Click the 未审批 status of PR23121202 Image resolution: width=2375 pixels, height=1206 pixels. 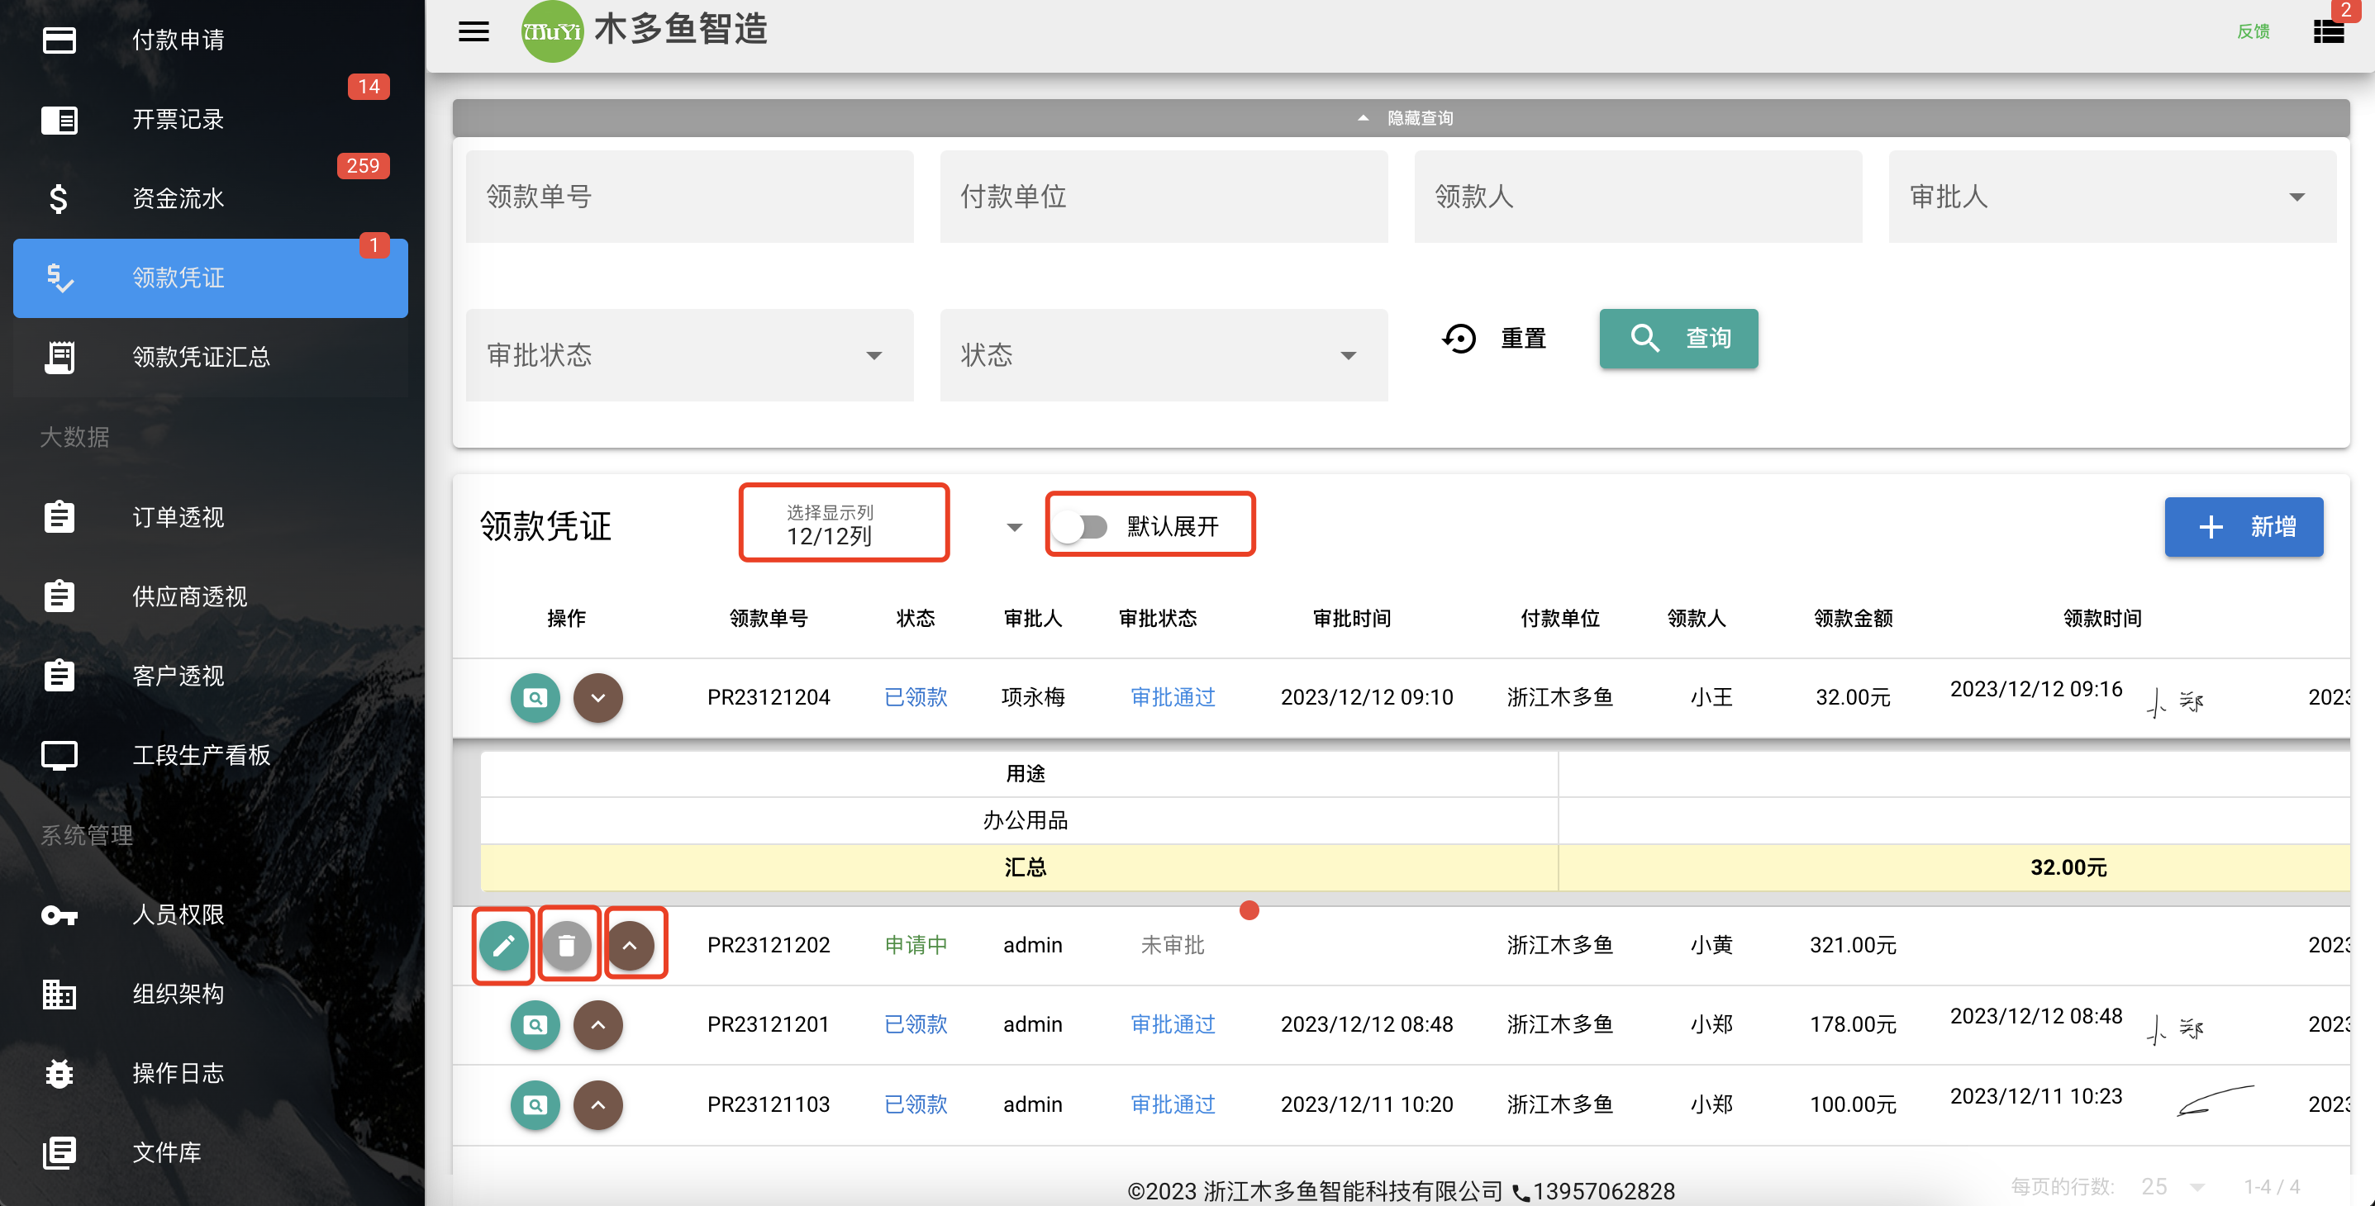(x=1173, y=945)
